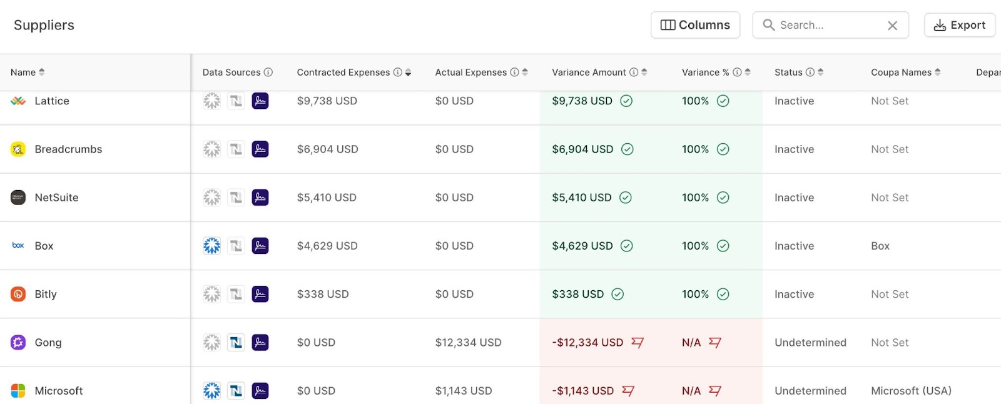
Task: Select $12,334 USD actual expenses cell
Action: [x=469, y=343]
